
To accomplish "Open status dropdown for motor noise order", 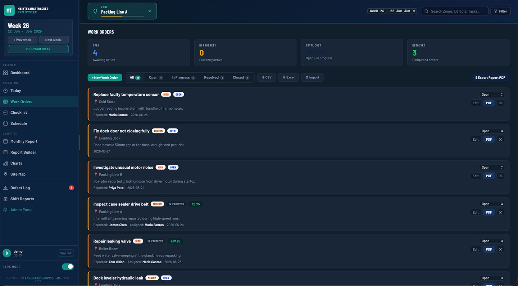I will tap(492, 167).
